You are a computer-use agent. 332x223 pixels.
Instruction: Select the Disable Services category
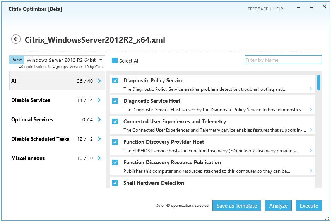(31, 100)
